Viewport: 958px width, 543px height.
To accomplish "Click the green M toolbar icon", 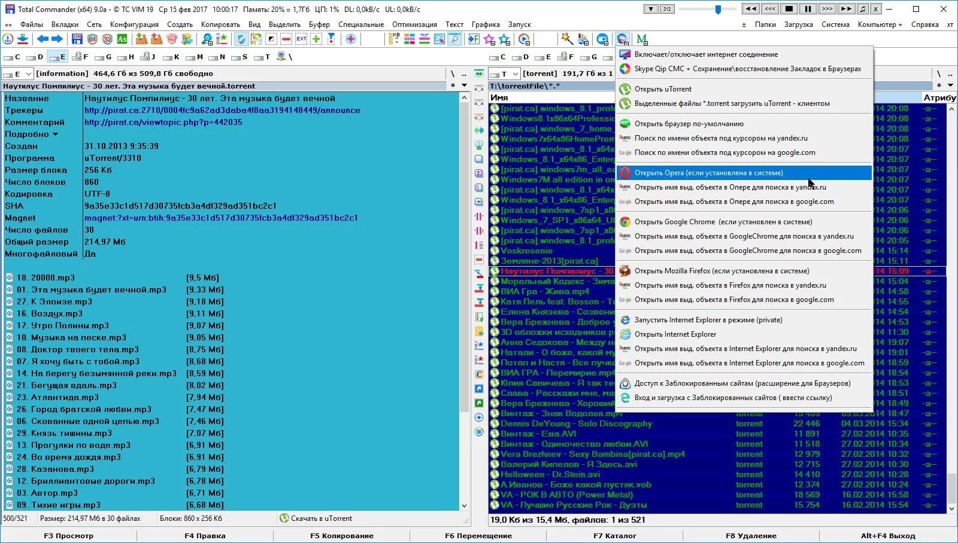I will click(642, 39).
